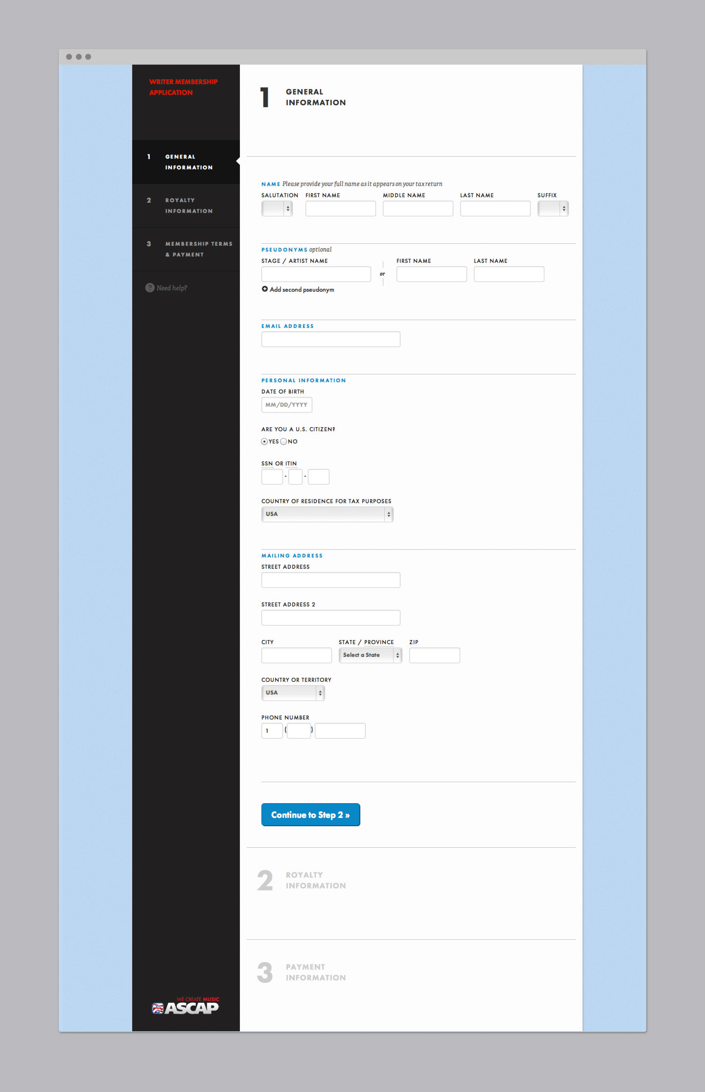The image size is (705, 1092).
Task: Open the Suffix dropdown
Action: tap(553, 209)
